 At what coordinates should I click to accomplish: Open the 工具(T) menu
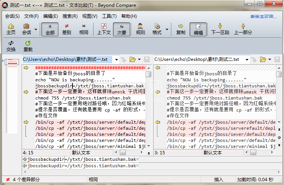click(109, 16)
